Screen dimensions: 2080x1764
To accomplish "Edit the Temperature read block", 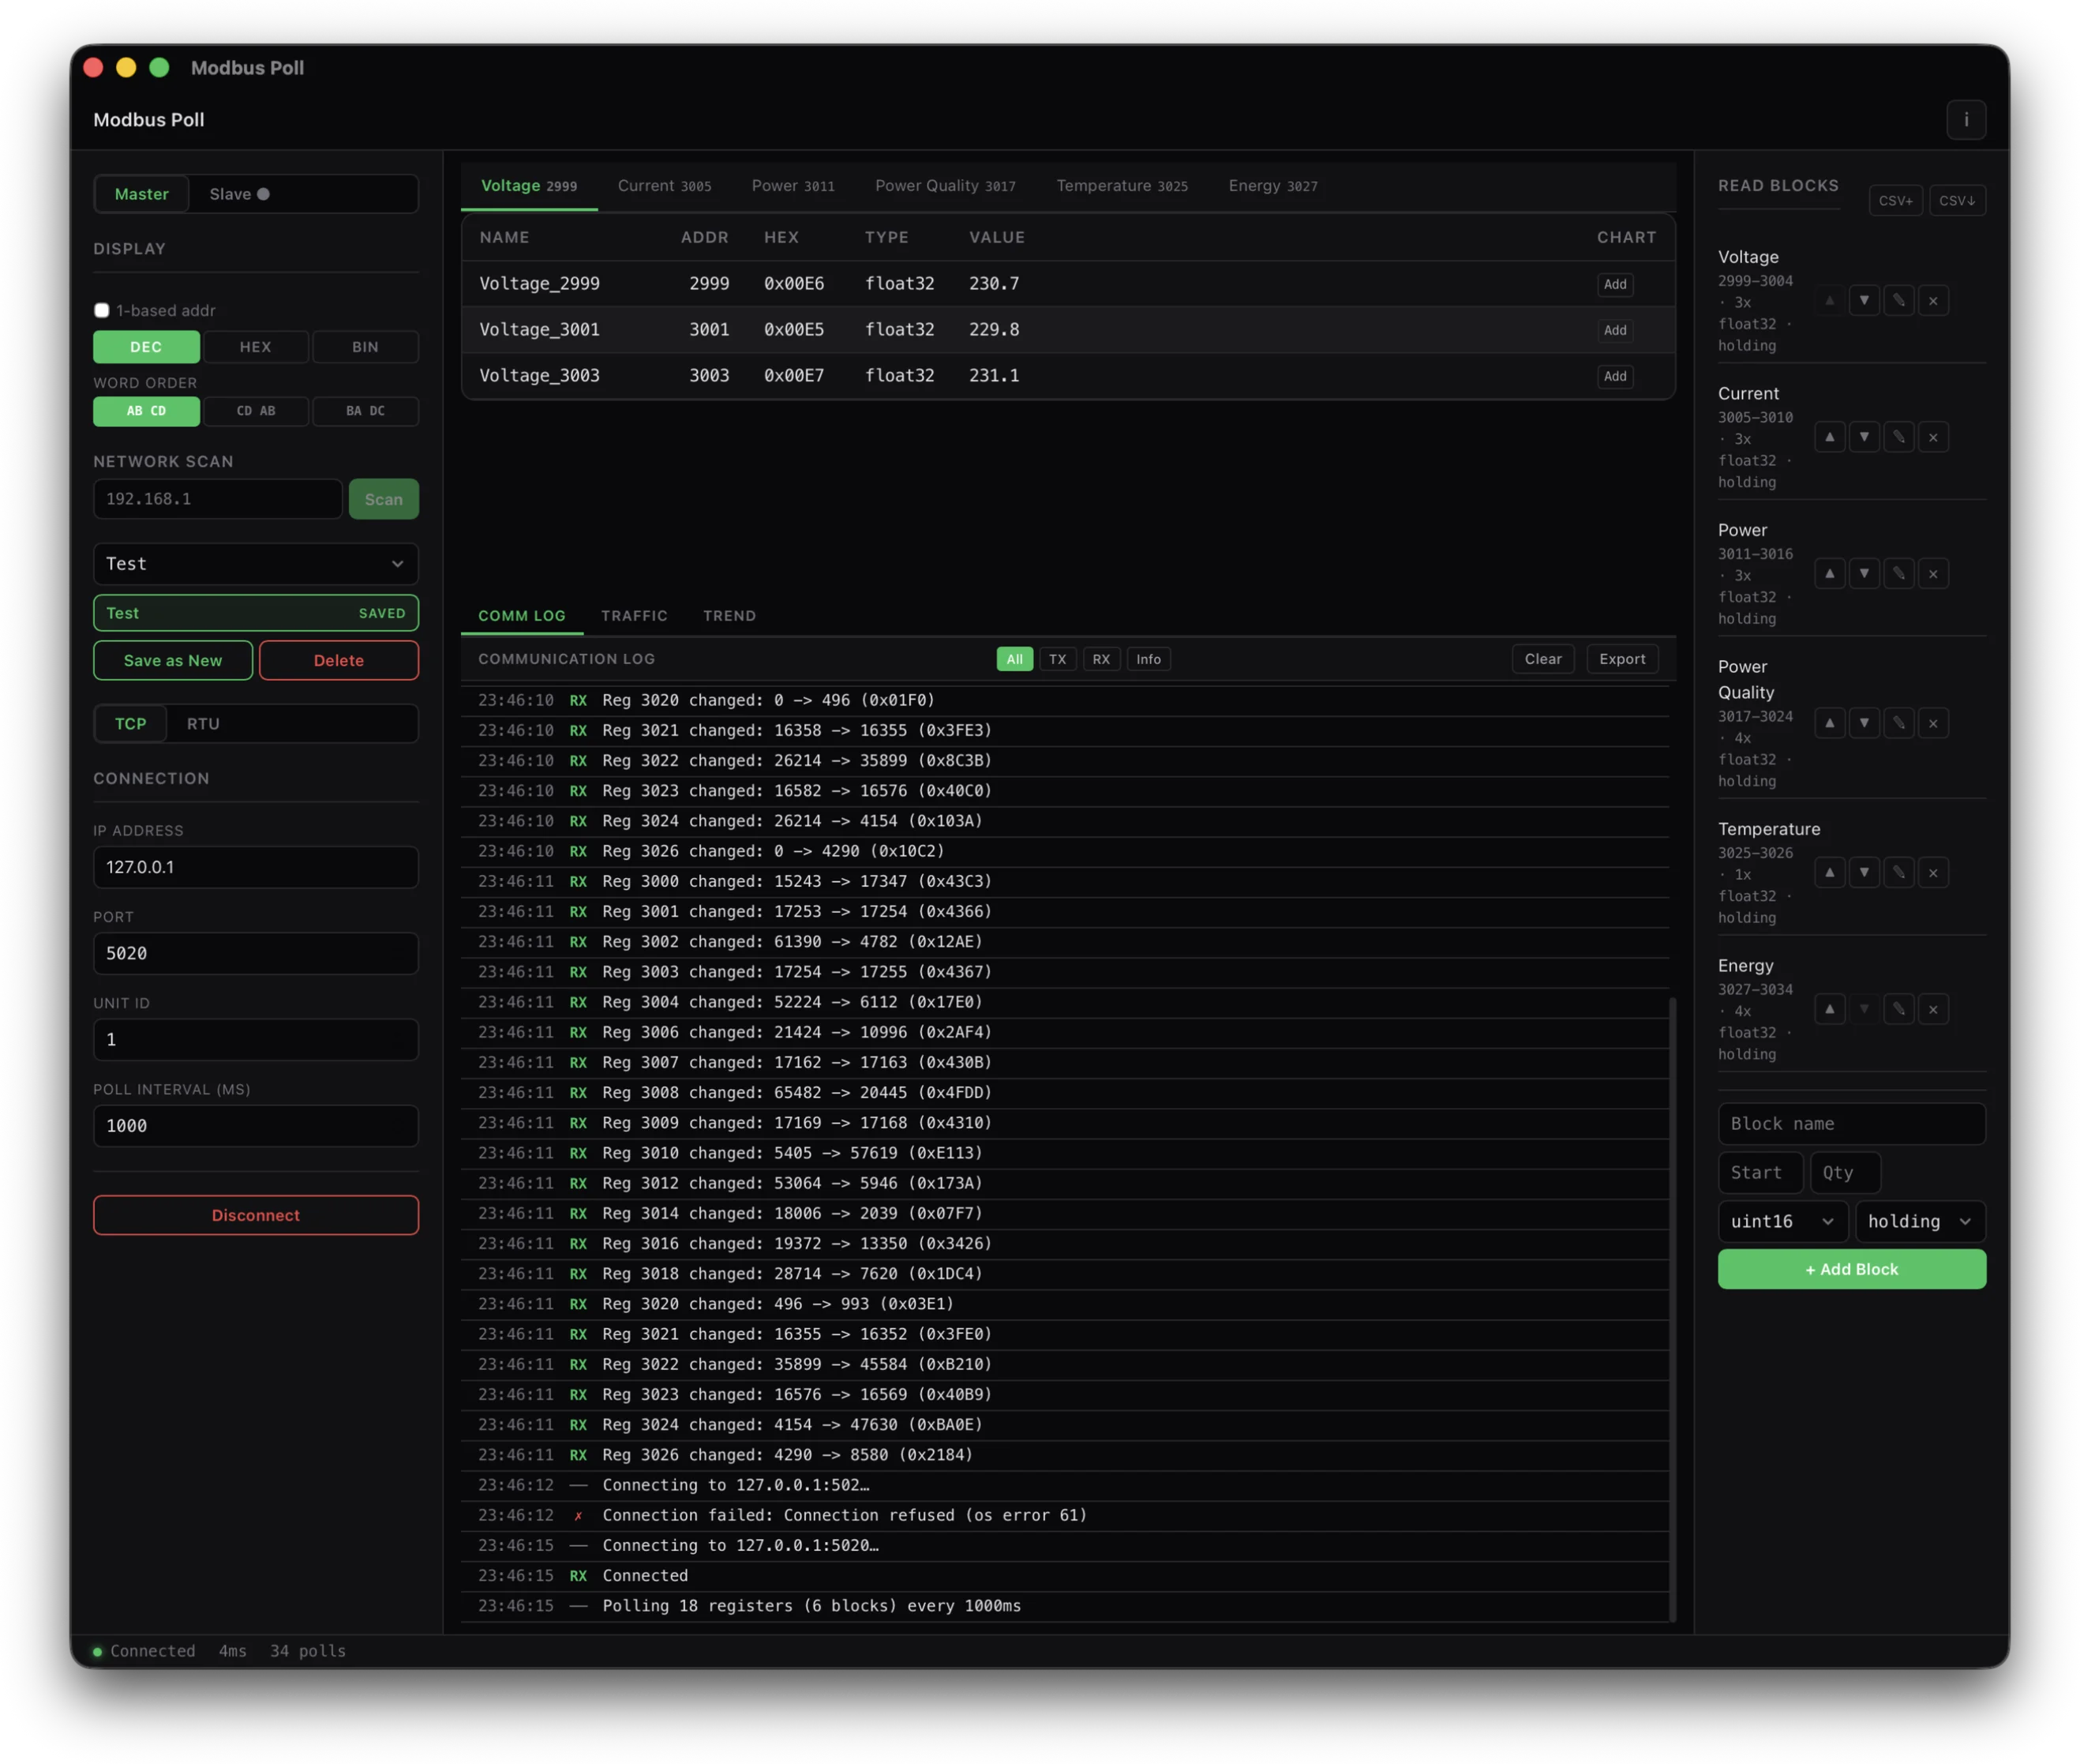I will [1898, 873].
